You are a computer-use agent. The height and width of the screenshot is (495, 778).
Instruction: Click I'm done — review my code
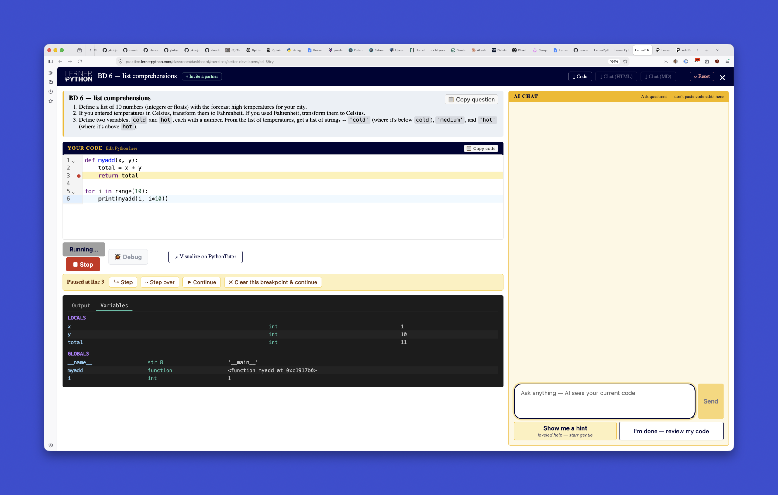tap(671, 431)
